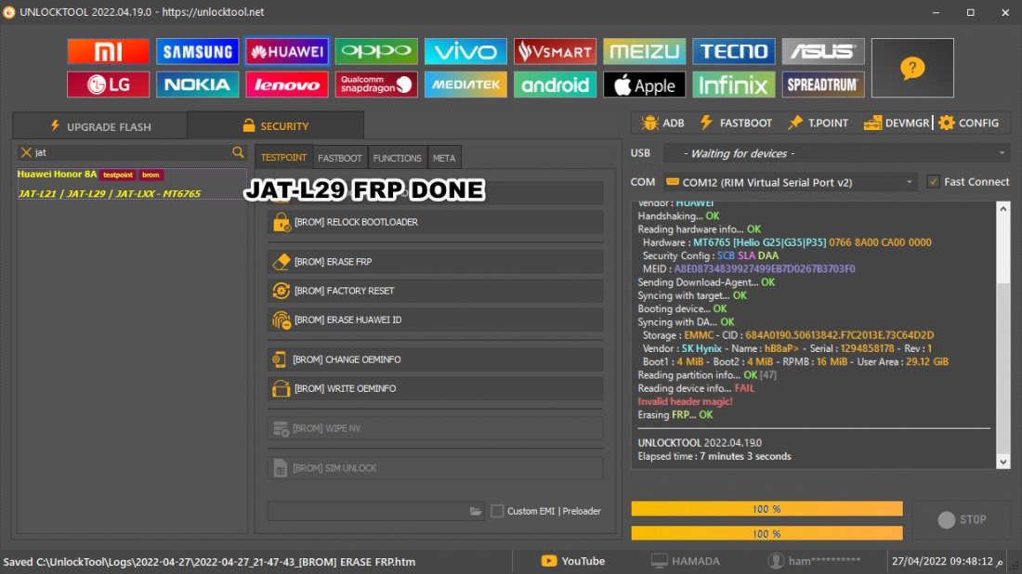Click [BROM] FACTORY RESET button
1022x574 pixels.
(x=435, y=291)
